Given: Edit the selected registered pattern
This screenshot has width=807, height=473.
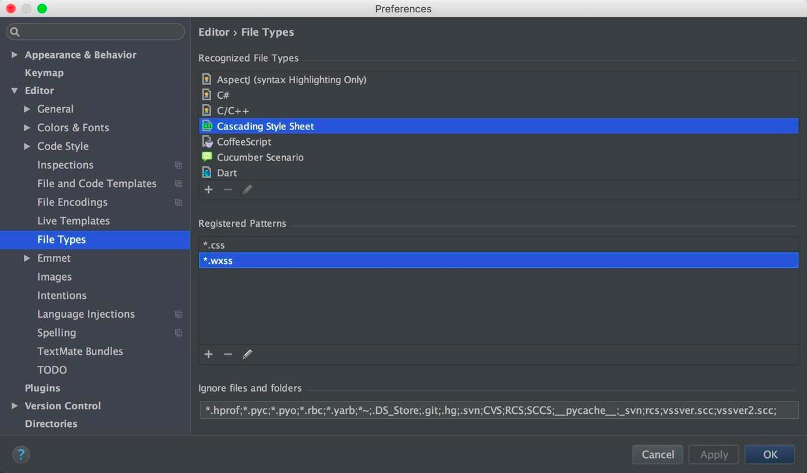Looking at the screenshot, I should pos(247,354).
